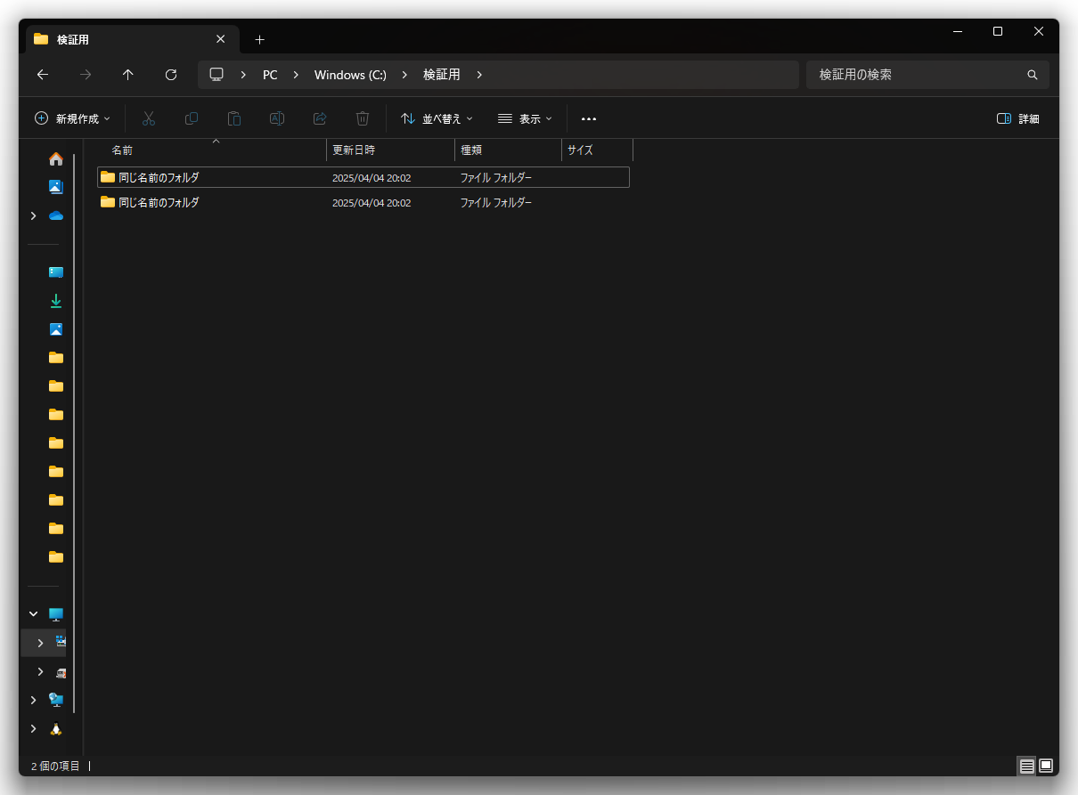Screen dimensions: 1078x795
Task: Expand the Linux tree node
Action: 34,728
